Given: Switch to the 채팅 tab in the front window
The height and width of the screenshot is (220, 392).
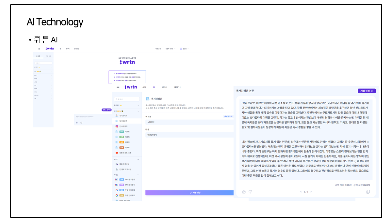Looking at the screenshot, I should coord(144,87).
